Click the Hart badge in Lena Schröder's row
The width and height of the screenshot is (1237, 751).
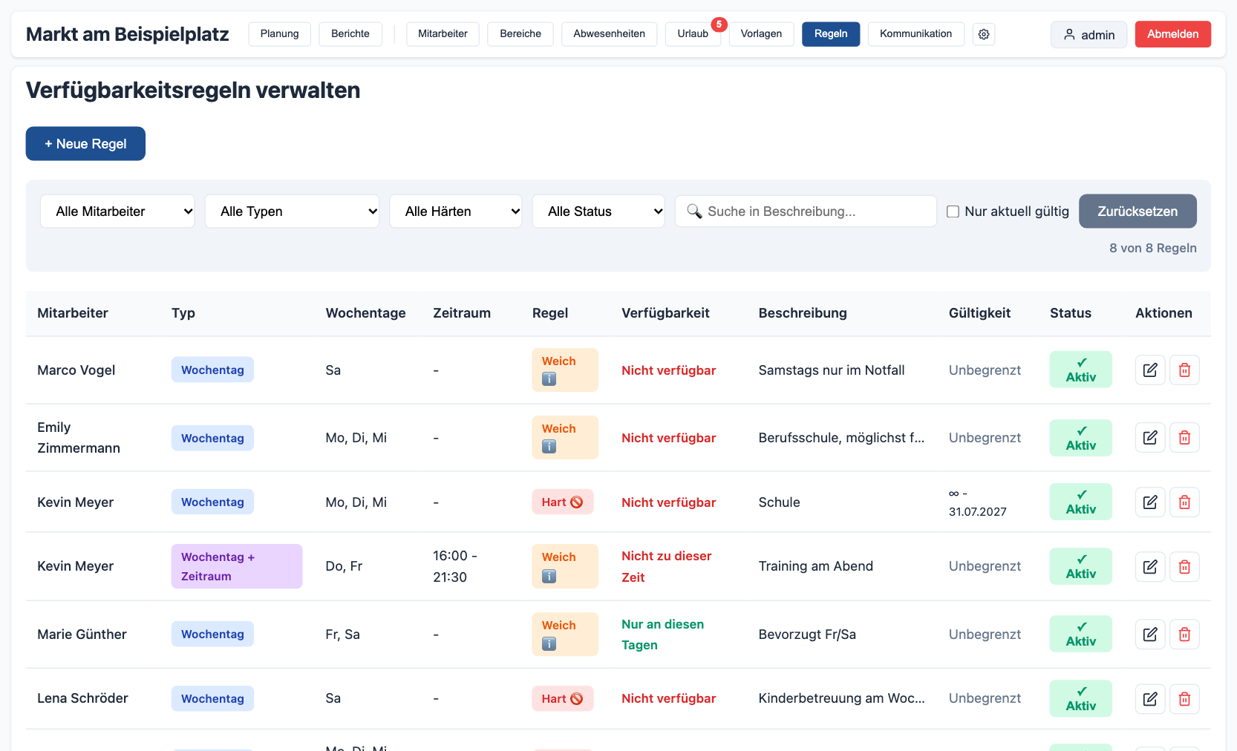point(562,698)
